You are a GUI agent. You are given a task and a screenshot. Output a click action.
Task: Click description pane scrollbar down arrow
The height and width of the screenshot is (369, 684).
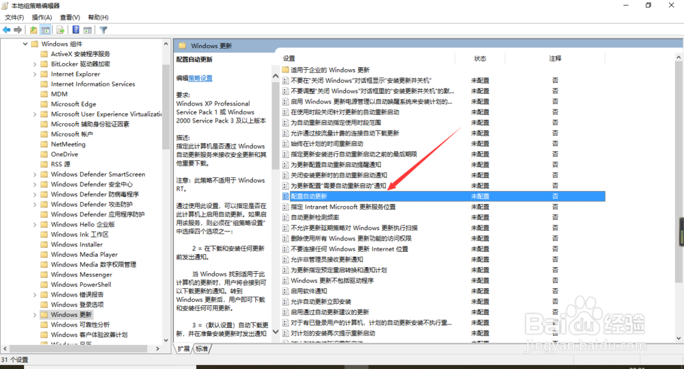(275, 332)
